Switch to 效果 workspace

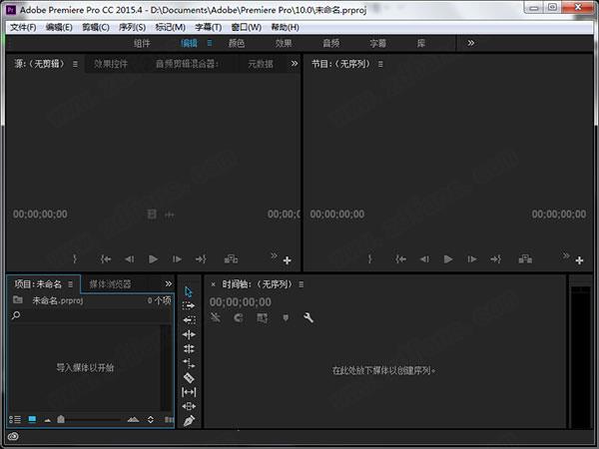click(284, 43)
